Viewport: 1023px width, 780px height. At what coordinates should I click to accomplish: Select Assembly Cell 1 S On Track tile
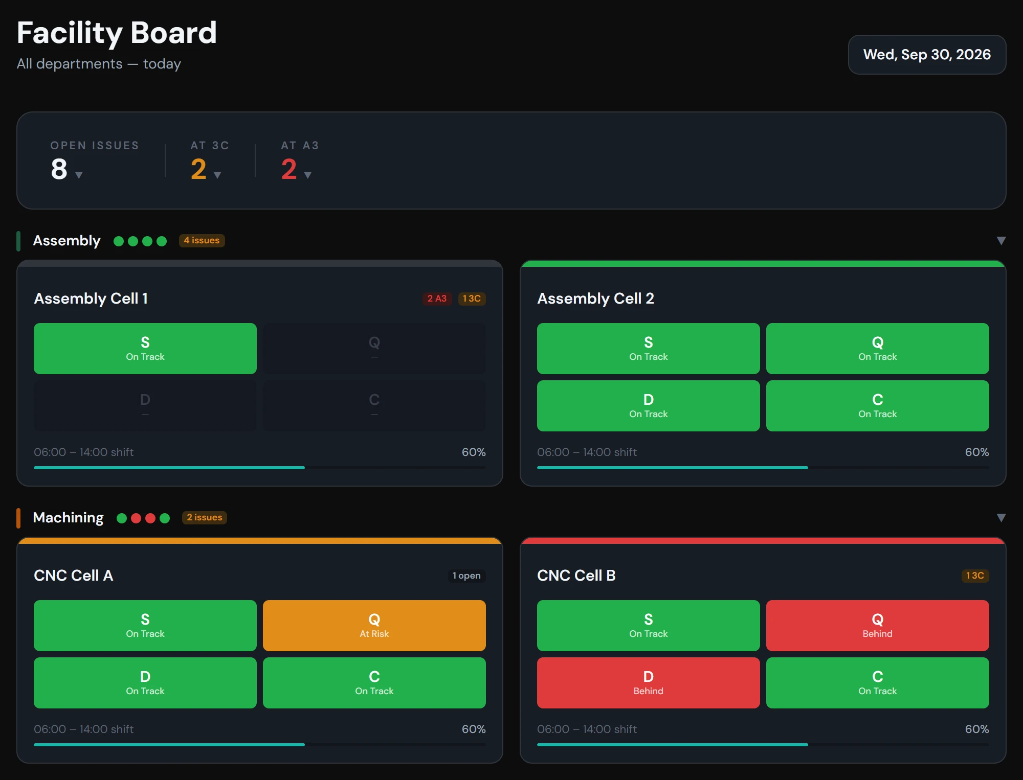point(145,349)
